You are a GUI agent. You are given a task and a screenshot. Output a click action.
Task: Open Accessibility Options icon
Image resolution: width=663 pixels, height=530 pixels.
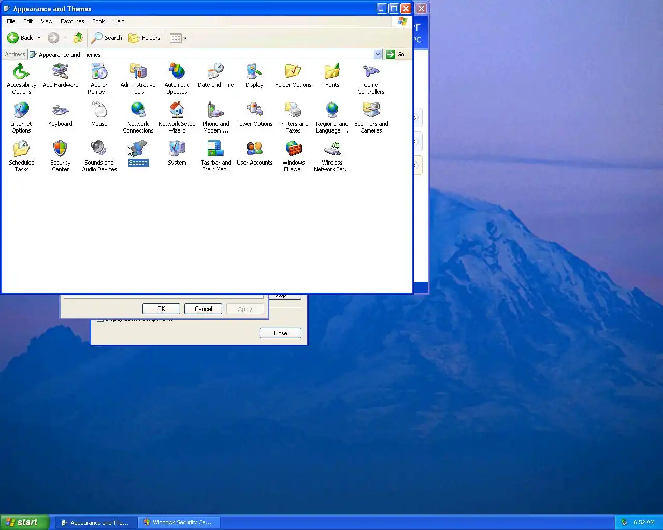click(x=21, y=78)
